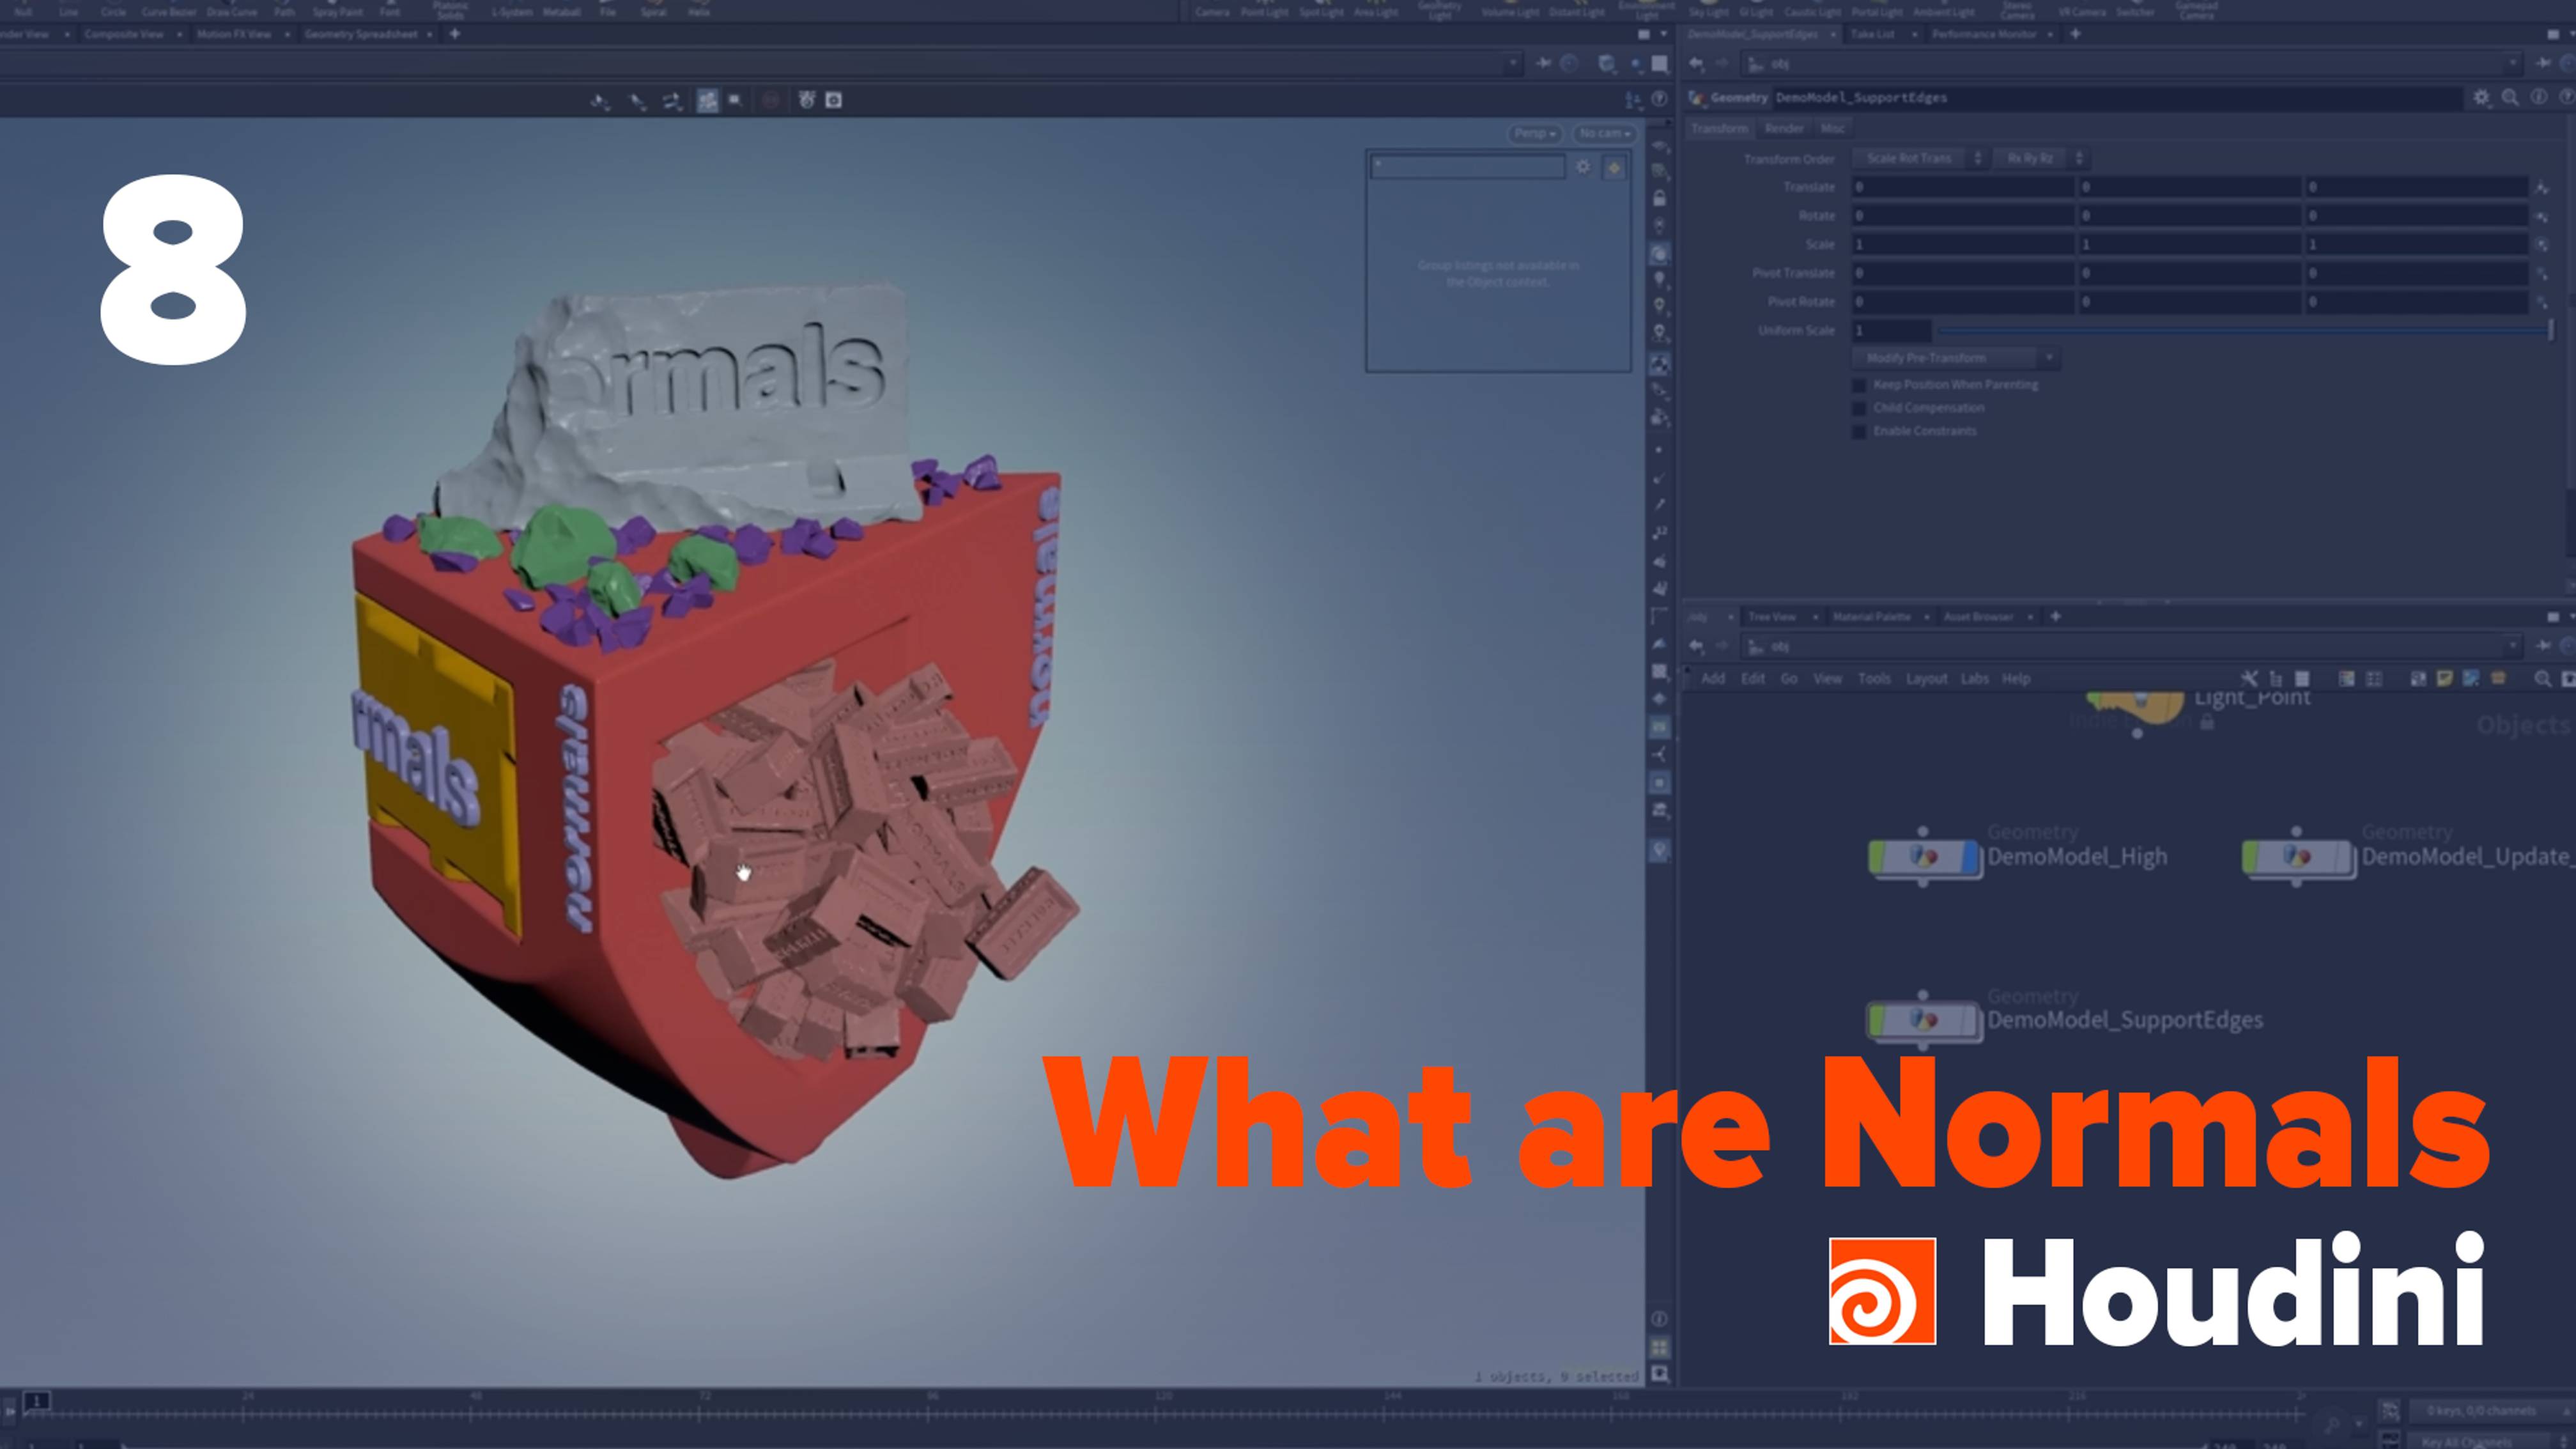This screenshot has height=1449, width=2576.
Task: Select the DemoModel_High node
Action: coord(1924,857)
